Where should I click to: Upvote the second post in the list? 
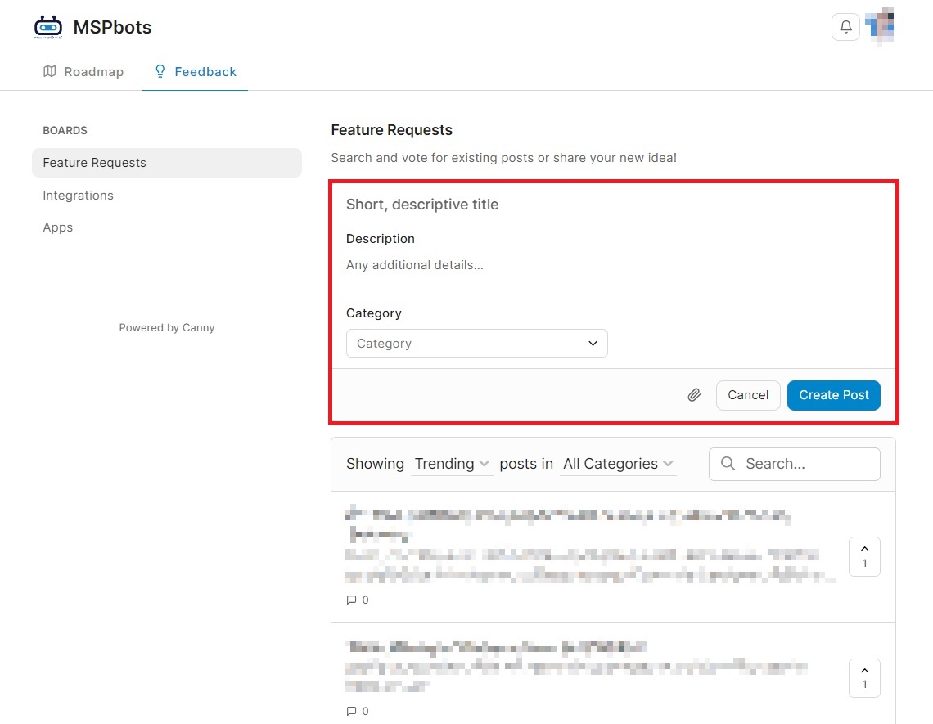coord(864,677)
